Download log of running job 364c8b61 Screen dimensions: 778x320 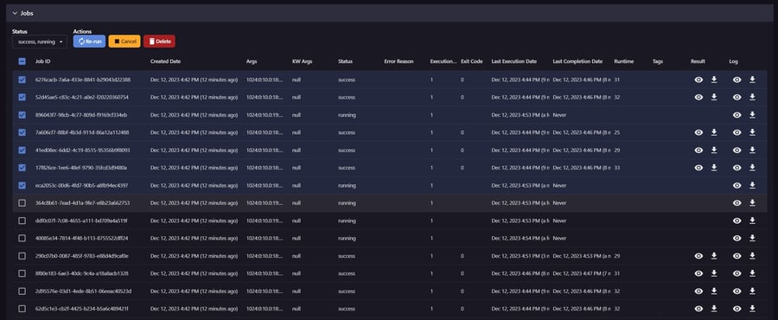[752, 203]
